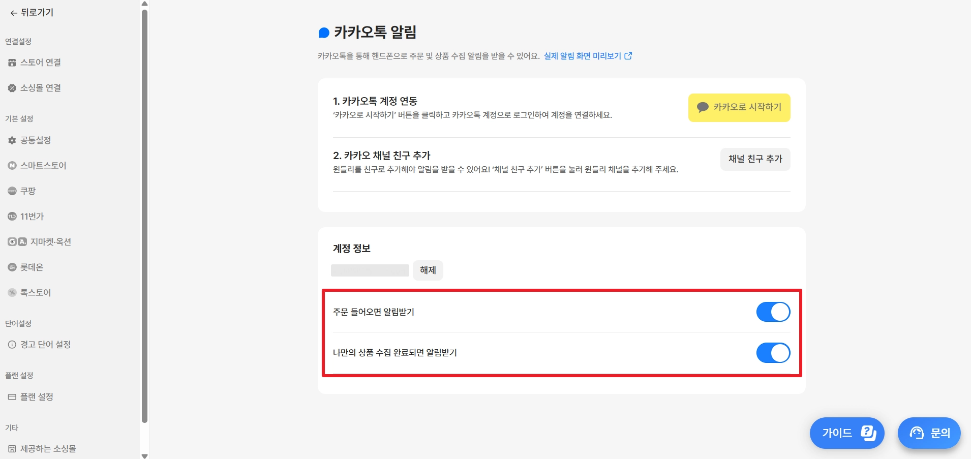
Task: Click the sidebar scrollbar up arrow
Action: 145,4
